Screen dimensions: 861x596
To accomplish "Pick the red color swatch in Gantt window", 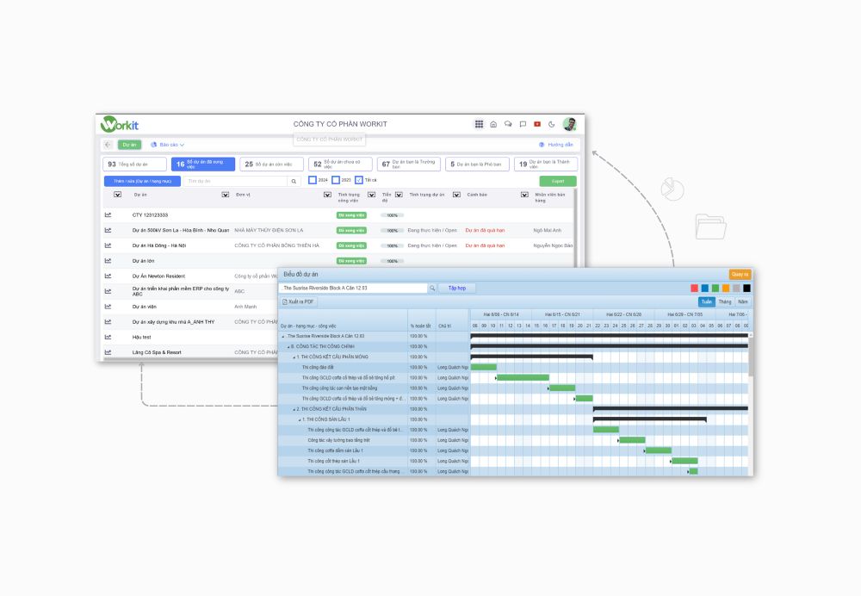I will point(694,288).
